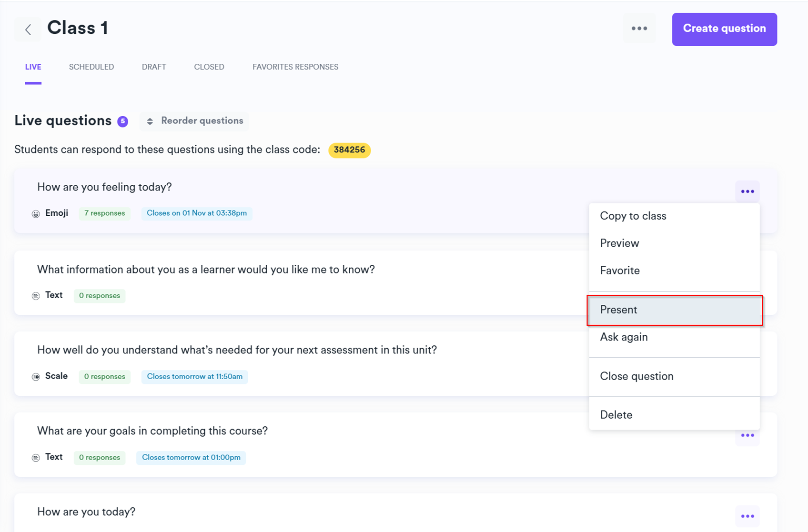
Task: Click the class code 384256 badge
Action: click(x=349, y=150)
